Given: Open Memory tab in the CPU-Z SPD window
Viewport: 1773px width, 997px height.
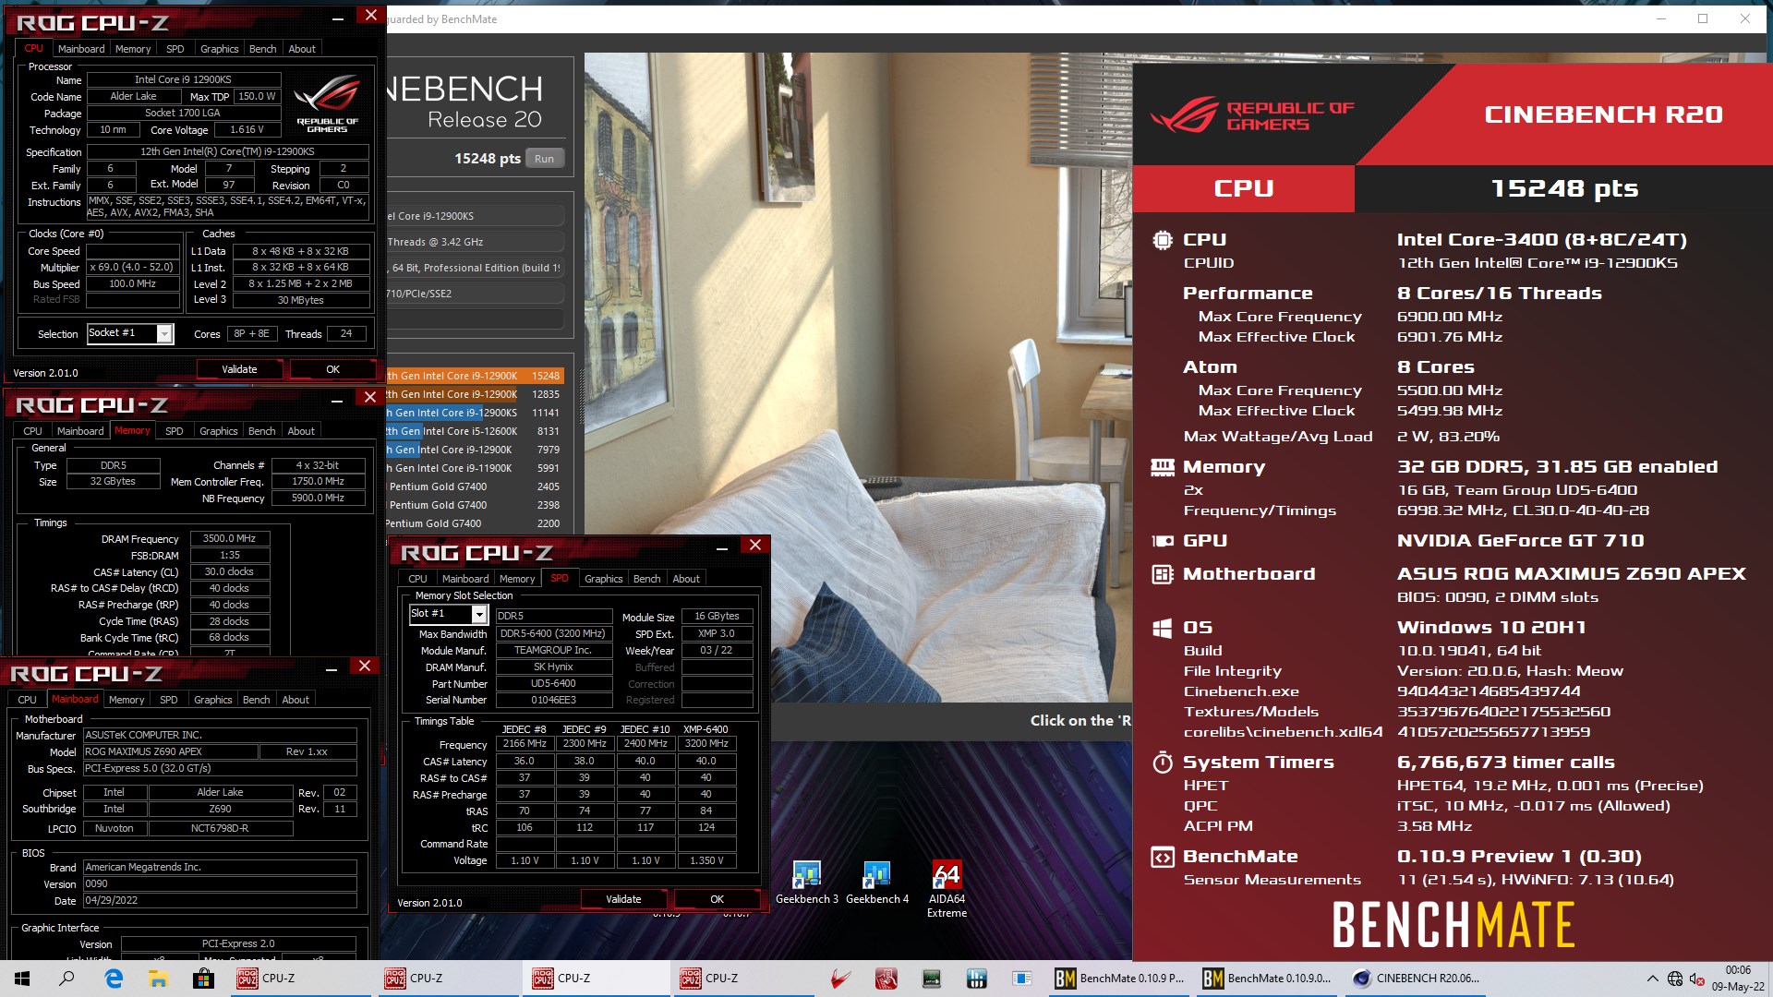Looking at the screenshot, I should (x=517, y=579).
